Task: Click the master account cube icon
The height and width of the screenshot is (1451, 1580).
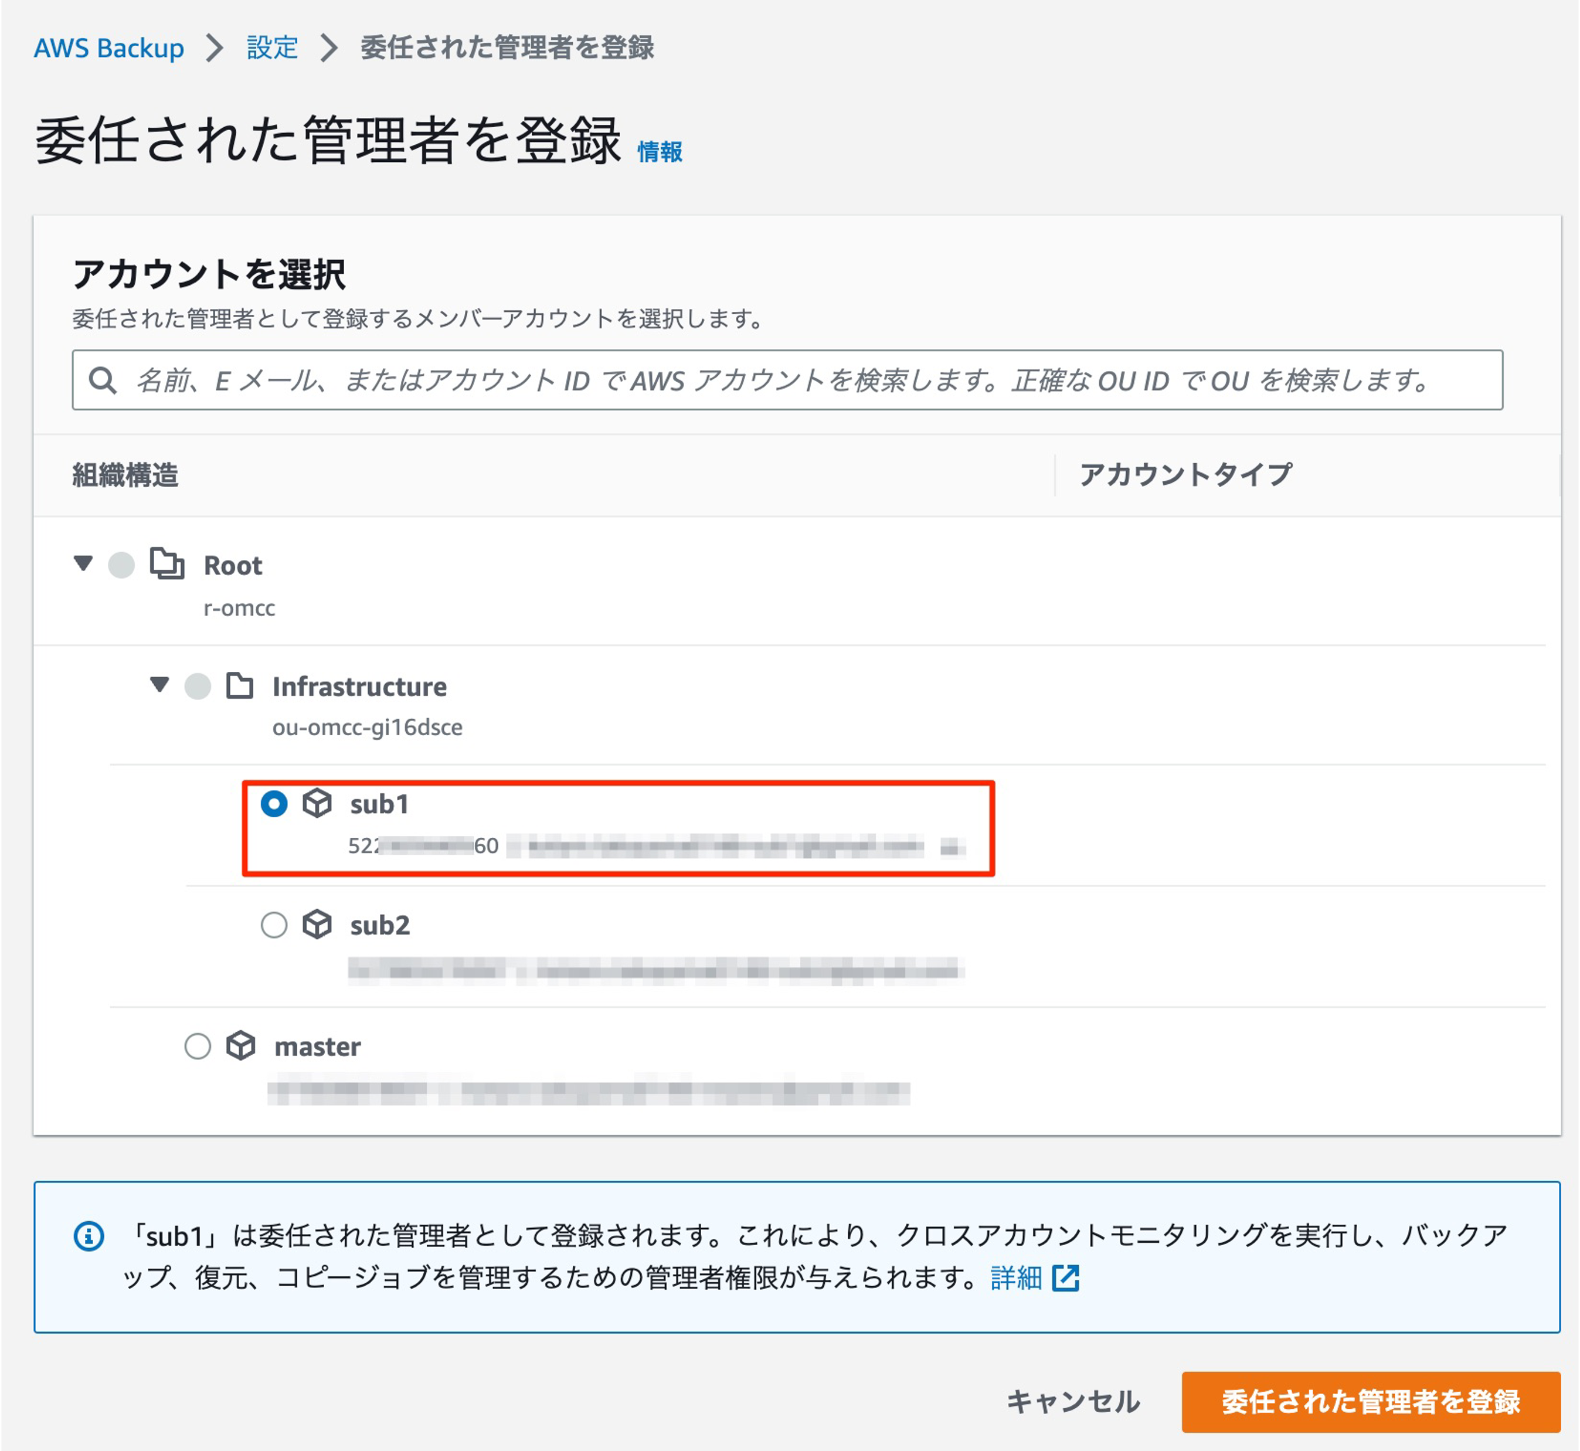Action: (x=240, y=1045)
